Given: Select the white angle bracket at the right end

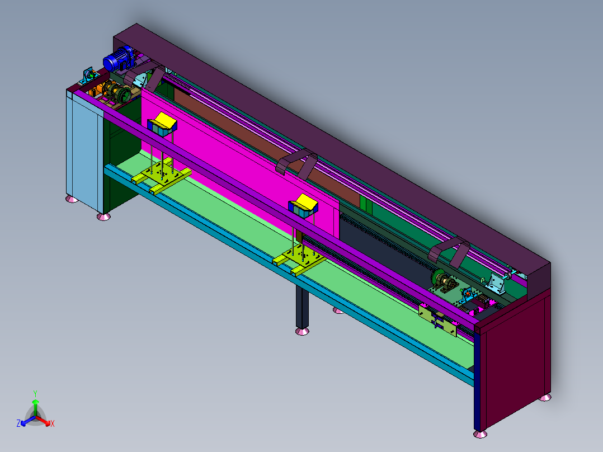Looking at the screenshot, I should pyautogui.click(x=497, y=283).
